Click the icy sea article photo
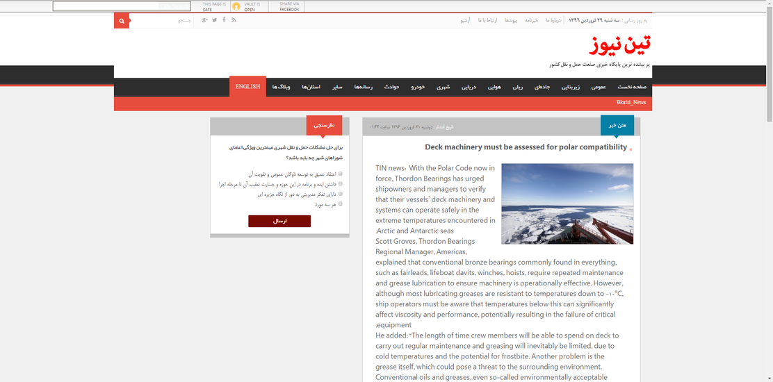The image size is (773, 382). coord(567,204)
